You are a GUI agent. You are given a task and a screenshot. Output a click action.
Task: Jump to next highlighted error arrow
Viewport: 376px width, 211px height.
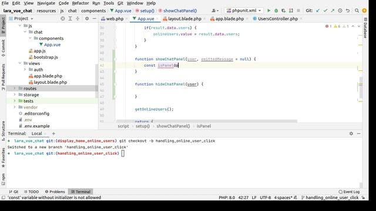pyautogui.click(x=359, y=26)
